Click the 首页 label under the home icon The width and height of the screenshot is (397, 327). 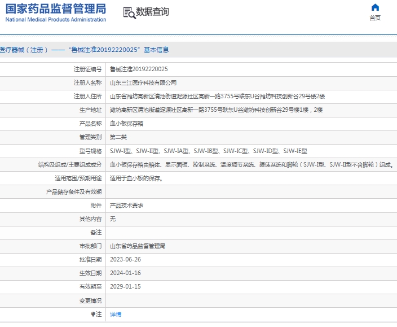point(375,18)
